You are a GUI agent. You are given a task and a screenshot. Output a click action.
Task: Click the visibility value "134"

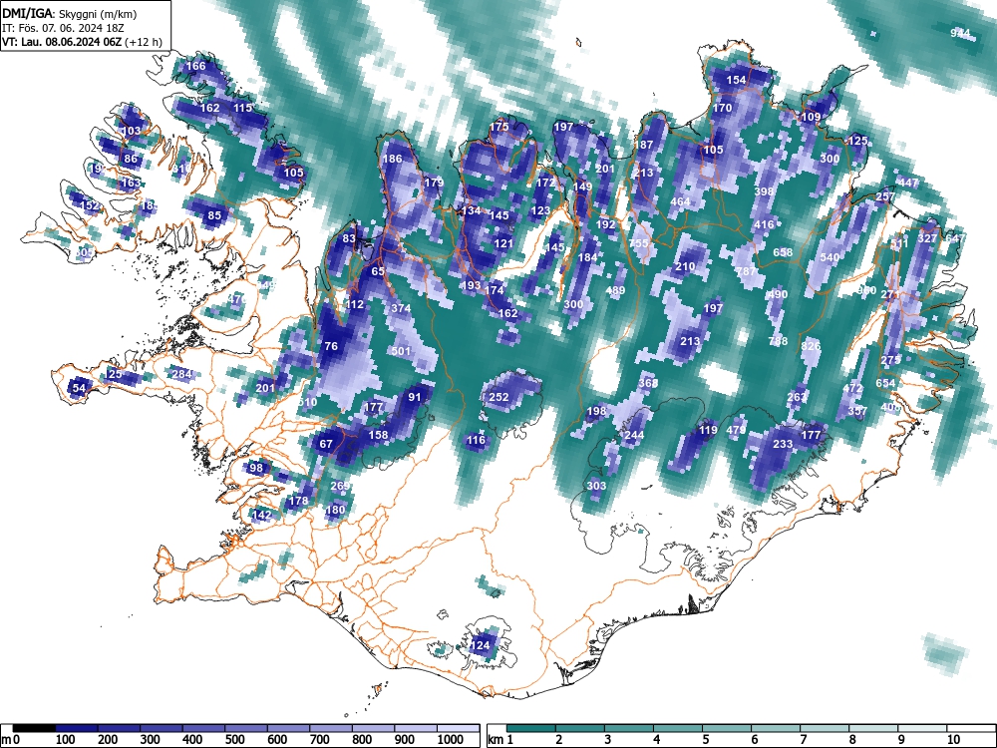point(472,210)
